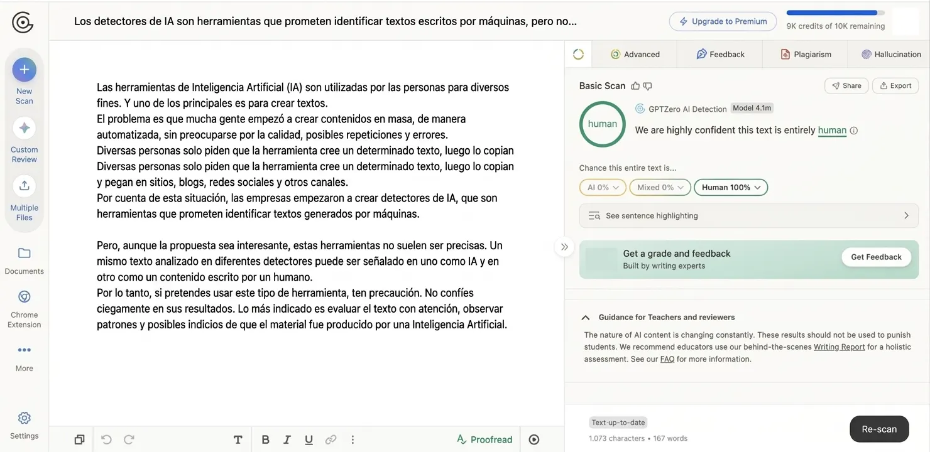Click the info icon next to human

pos(853,131)
